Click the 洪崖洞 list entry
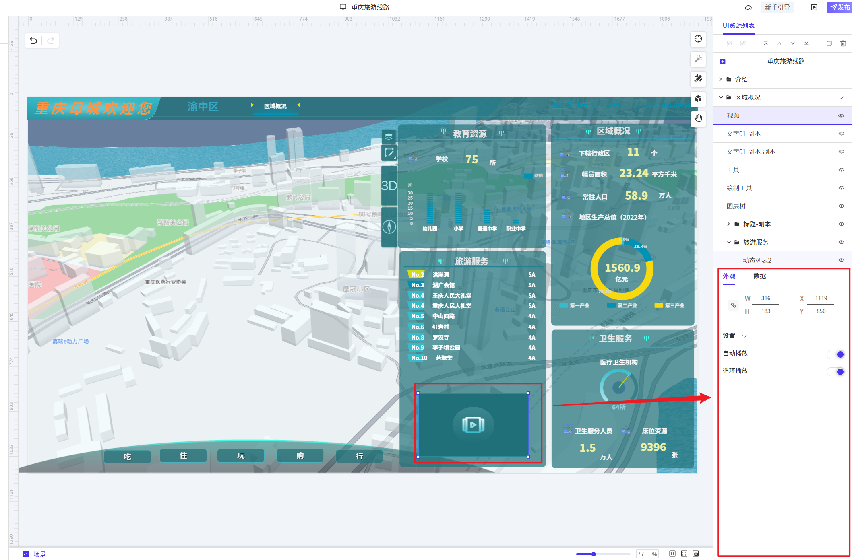Screen dimensions: 852x560 pyautogui.click(x=440, y=275)
